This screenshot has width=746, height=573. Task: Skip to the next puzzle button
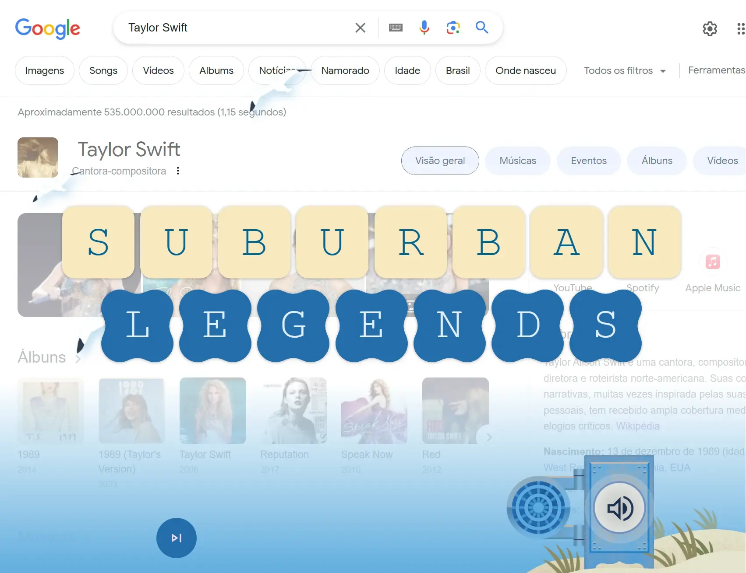coord(177,538)
